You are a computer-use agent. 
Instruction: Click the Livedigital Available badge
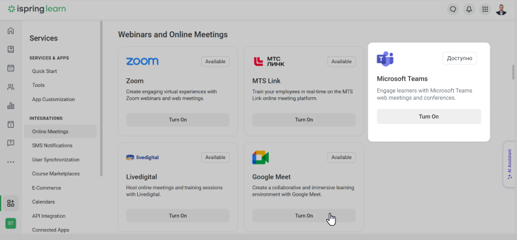215,157
